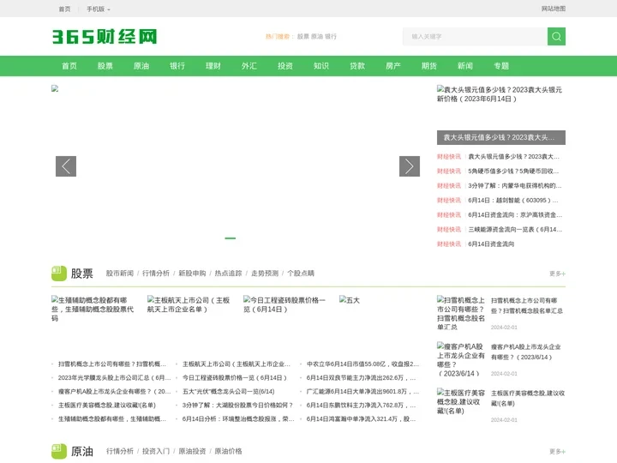
Task: Open thumbnail 今日工程瓷砖股票价格一览
Action: (x=285, y=304)
